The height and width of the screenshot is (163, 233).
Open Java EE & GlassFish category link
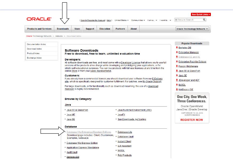coord(77,110)
